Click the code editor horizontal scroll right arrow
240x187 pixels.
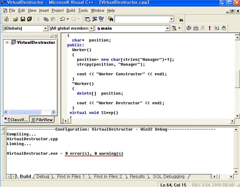[x=232, y=121]
